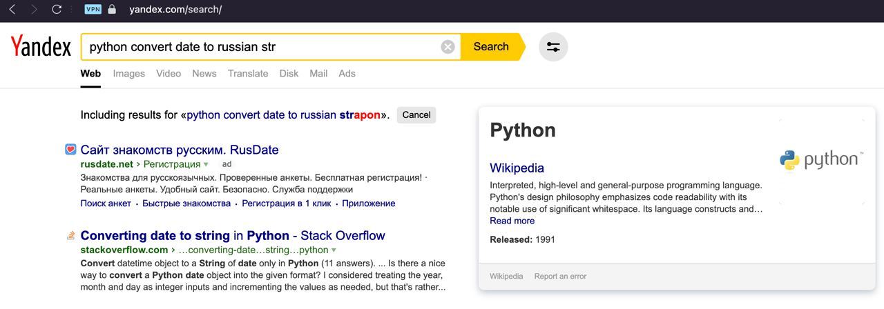Expand the dropdown arrow after stackoverflow path
The image size is (884, 309).
pos(334,250)
